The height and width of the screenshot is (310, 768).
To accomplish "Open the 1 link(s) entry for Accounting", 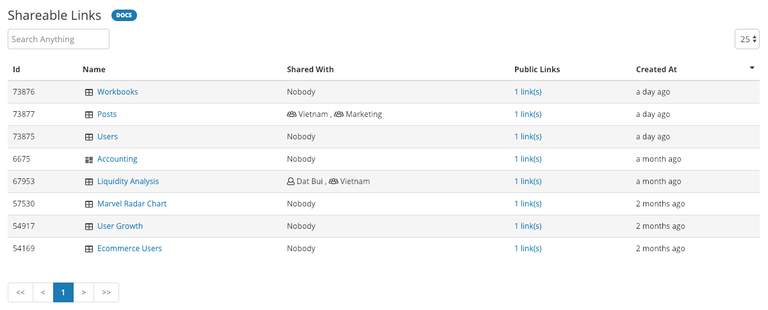I will point(528,159).
